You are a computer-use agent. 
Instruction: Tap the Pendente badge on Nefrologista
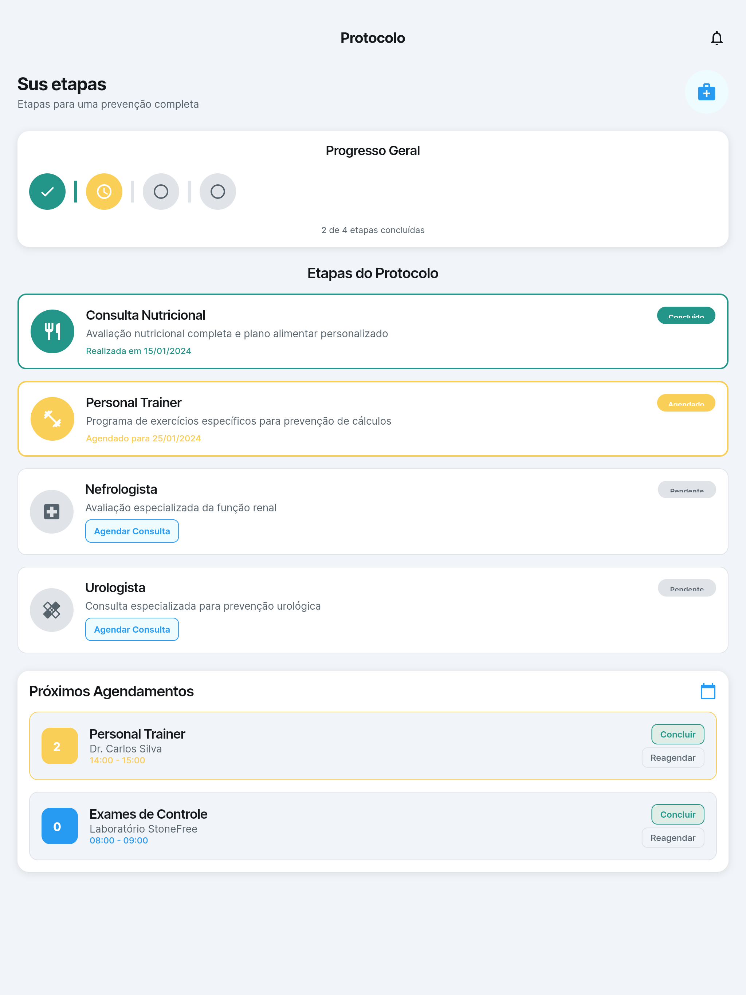tap(687, 489)
